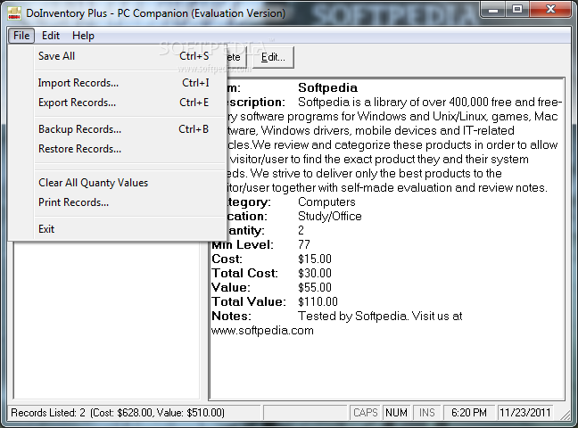Minimize the DoInventory Plus window
The image size is (578, 428).
(493, 9)
